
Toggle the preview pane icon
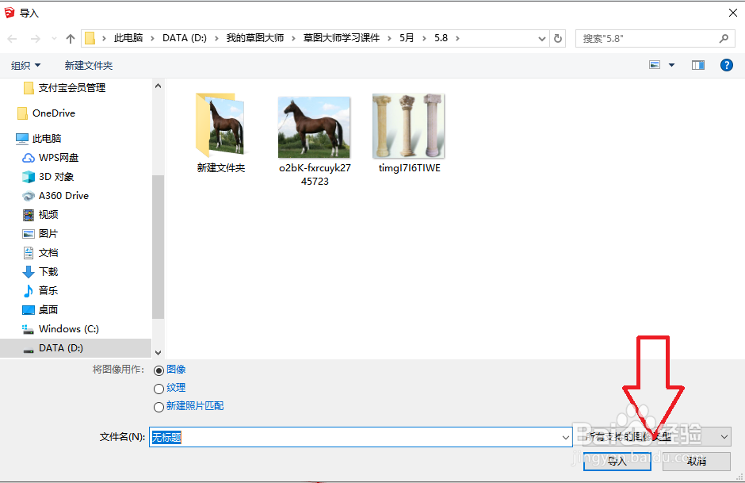click(697, 65)
